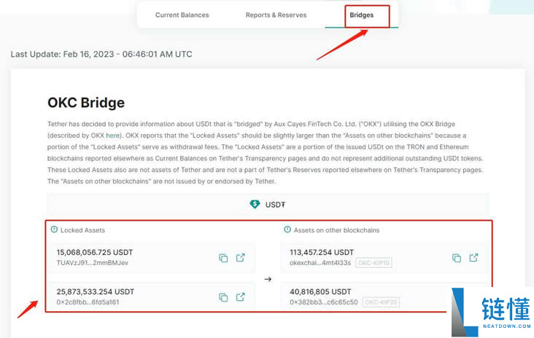
Task: Click the okexchai...4mt4l33s address text
Action: (320, 263)
